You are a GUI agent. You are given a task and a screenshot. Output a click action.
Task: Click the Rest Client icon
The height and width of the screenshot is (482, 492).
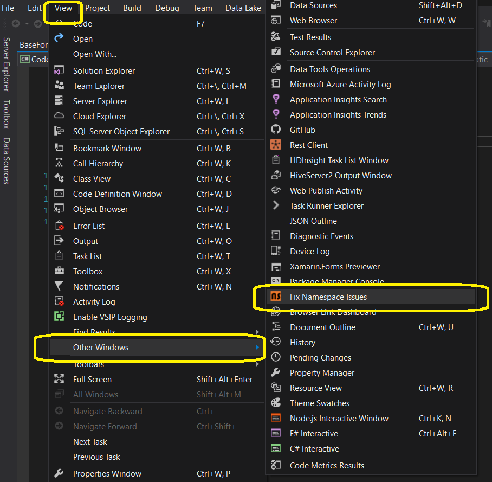276,145
